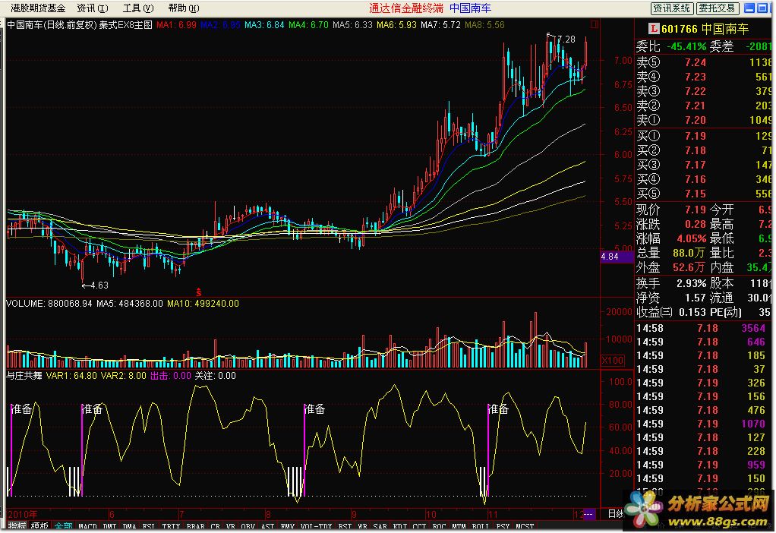Click the 换手 2.93% value
776x533 pixels.
692,283
